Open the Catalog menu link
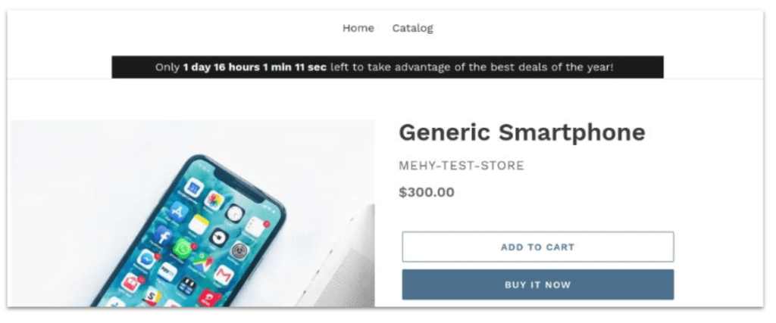The width and height of the screenshot is (776, 323). (412, 28)
